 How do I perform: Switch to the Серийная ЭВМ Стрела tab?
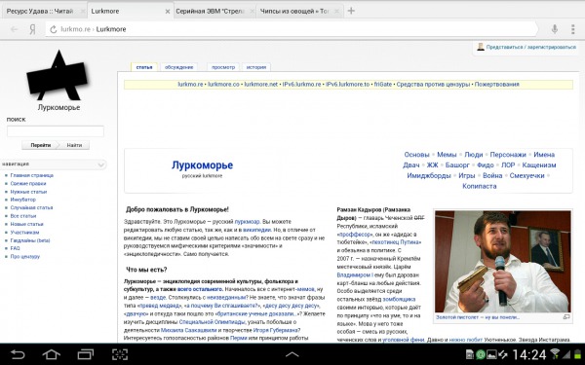click(x=210, y=11)
